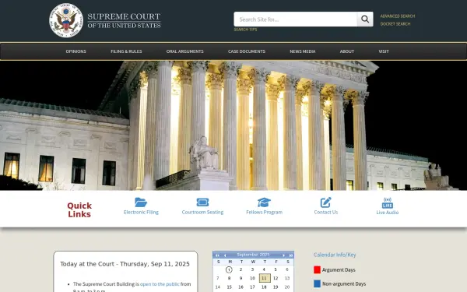Open the News Media menu
Viewport: 467px width, 292px height.
point(303,51)
